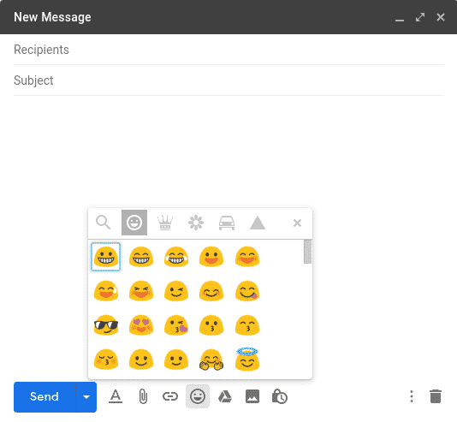Open the formatting options icon
Viewport: 457px width, 422px height.
coord(116,396)
